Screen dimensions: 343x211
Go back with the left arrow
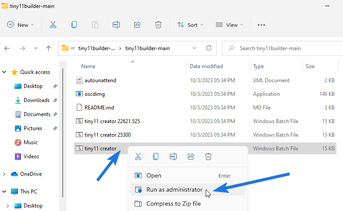[x=7, y=48]
